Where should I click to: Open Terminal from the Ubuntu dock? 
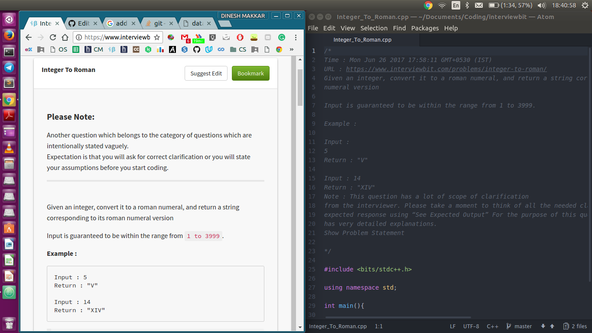tap(9, 52)
